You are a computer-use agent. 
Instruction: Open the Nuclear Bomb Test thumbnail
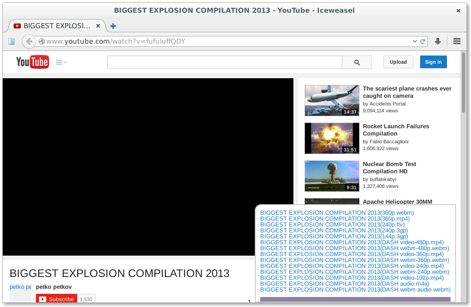click(332, 176)
